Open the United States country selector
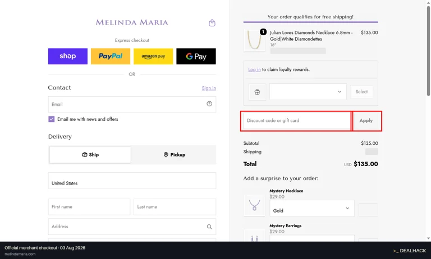Viewport: 431px width, 259px height. pos(132,181)
